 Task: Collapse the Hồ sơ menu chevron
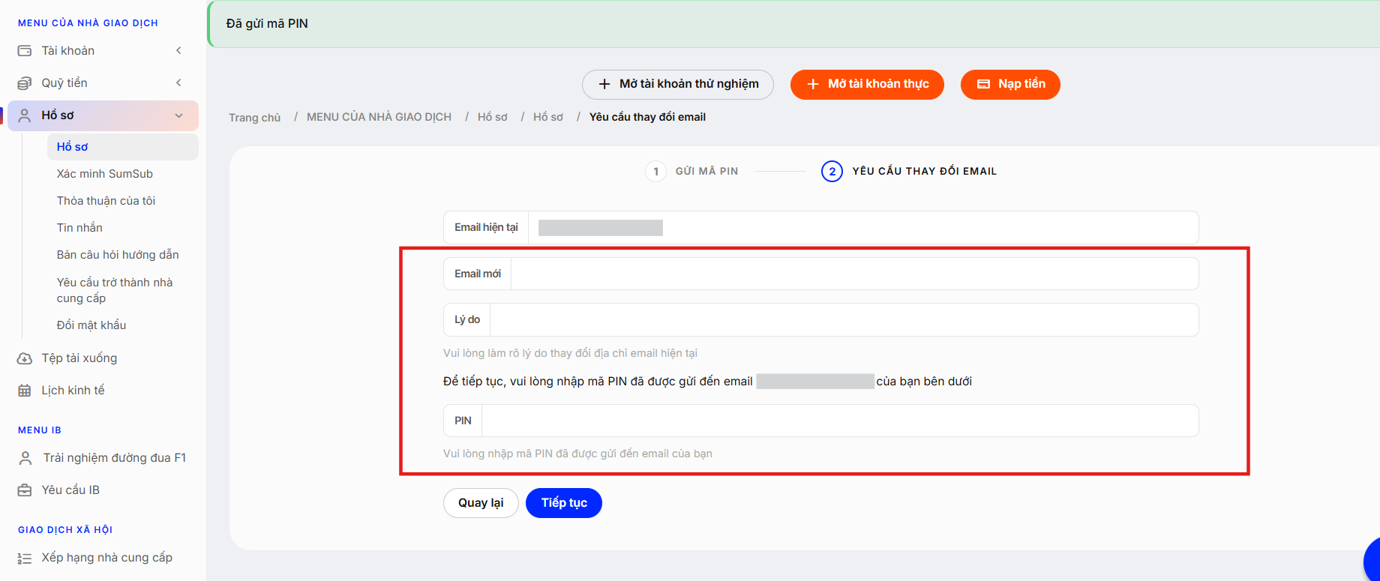pyautogui.click(x=178, y=115)
